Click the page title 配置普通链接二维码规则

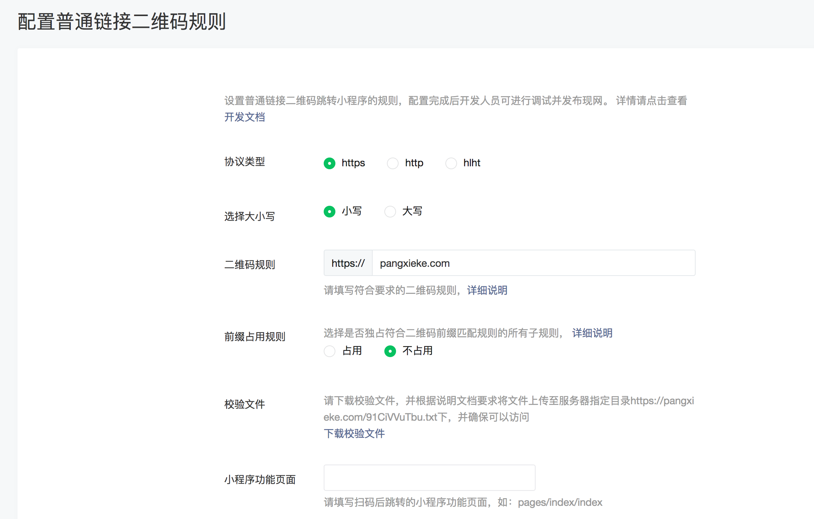122,22
